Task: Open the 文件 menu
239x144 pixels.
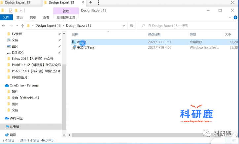Action: [6, 17]
